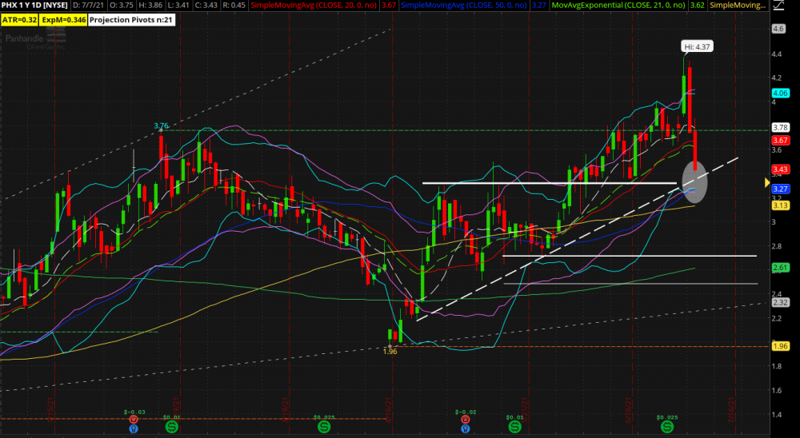Click the drawing tools icon in the top-right corner
Viewport: 800px width, 438px height.
pos(776,7)
